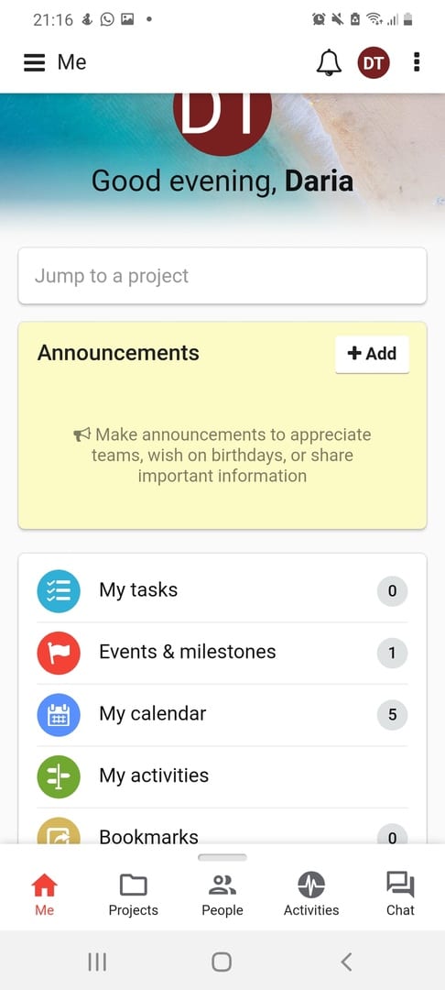Open notifications bell
This screenshot has width=445, height=990.
coord(329,62)
